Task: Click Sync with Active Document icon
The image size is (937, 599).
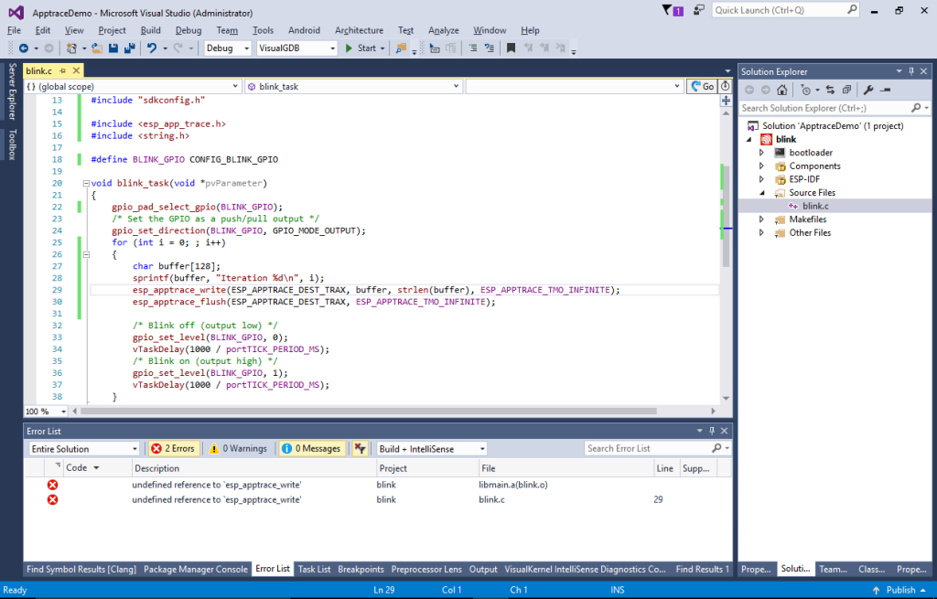Action: (x=830, y=91)
